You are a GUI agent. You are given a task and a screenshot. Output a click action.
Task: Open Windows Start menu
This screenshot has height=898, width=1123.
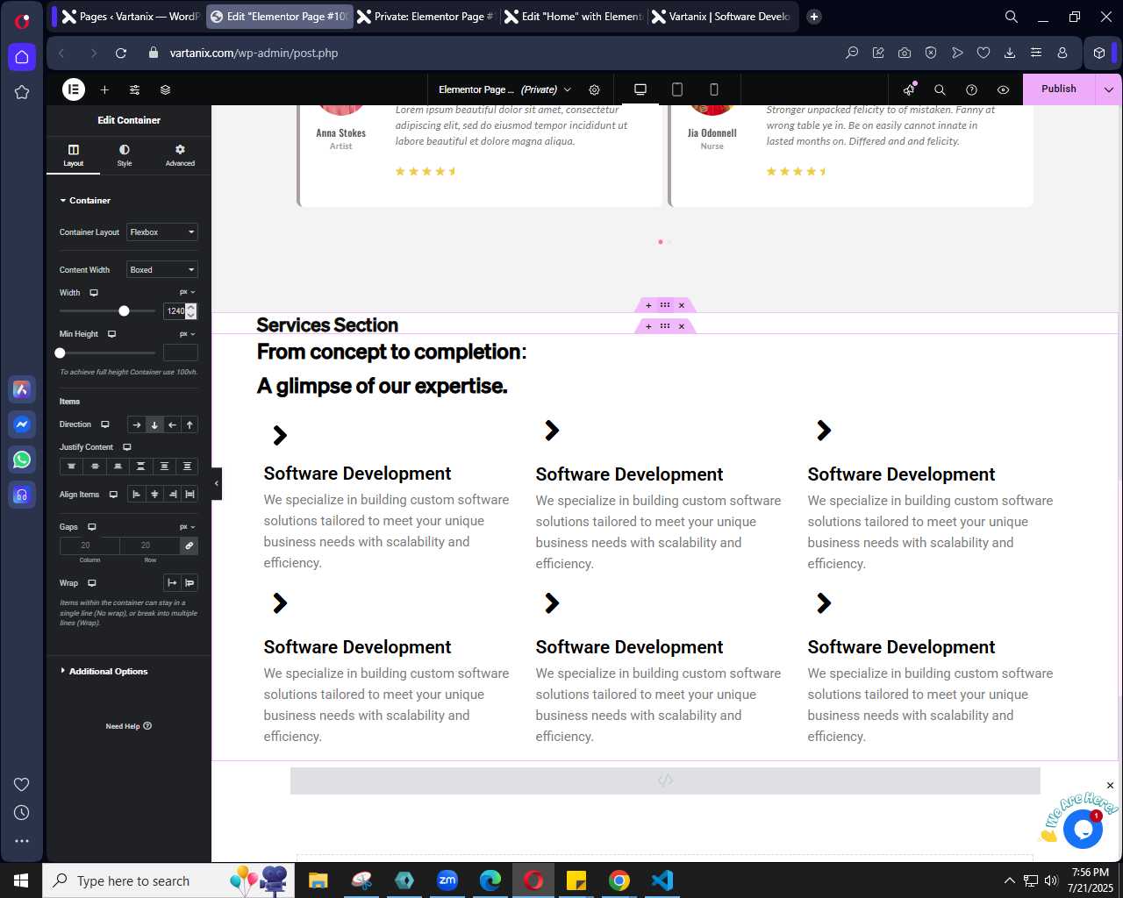click(21, 880)
